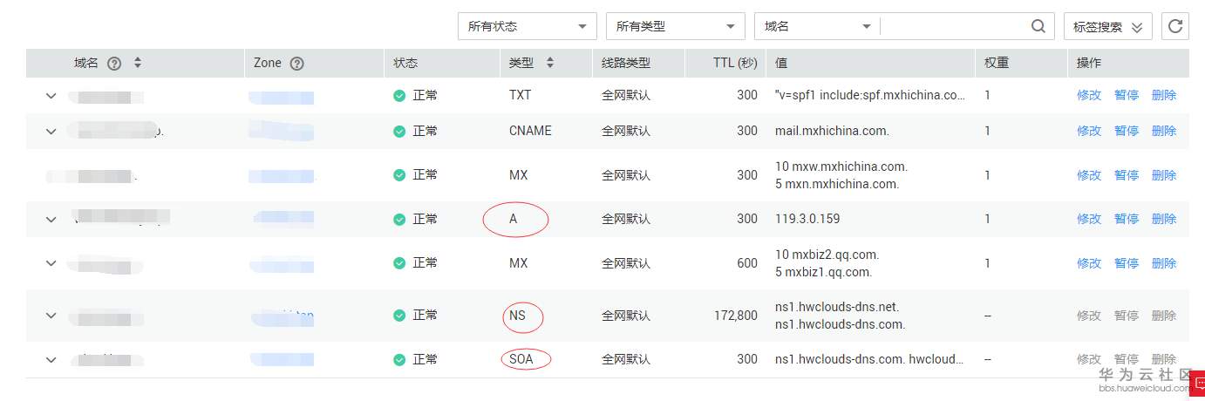Click help icon beside Zone header

coord(296,64)
